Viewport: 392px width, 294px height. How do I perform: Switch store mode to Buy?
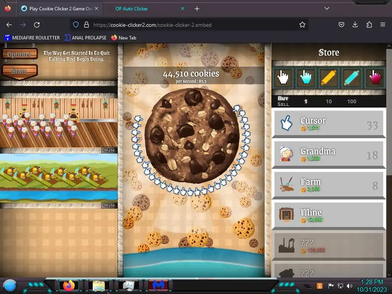283,98
